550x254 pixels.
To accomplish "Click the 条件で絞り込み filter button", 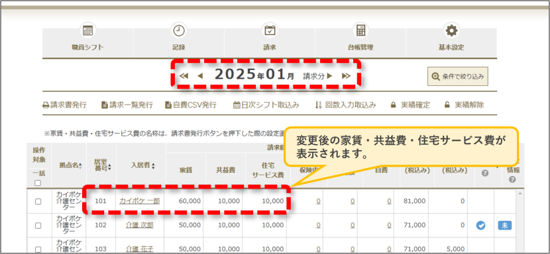I will (458, 76).
